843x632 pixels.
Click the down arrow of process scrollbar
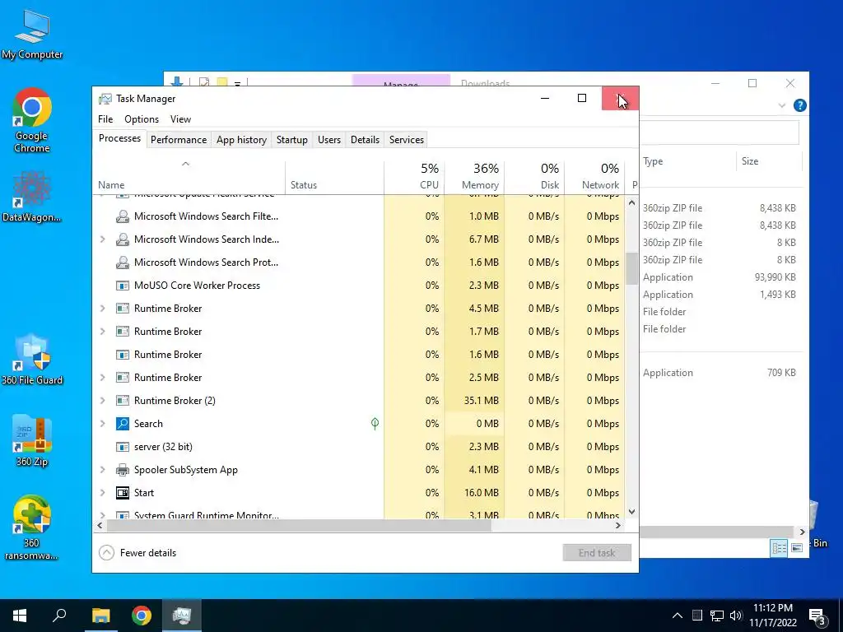pyautogui.click(x=631, y=512)
